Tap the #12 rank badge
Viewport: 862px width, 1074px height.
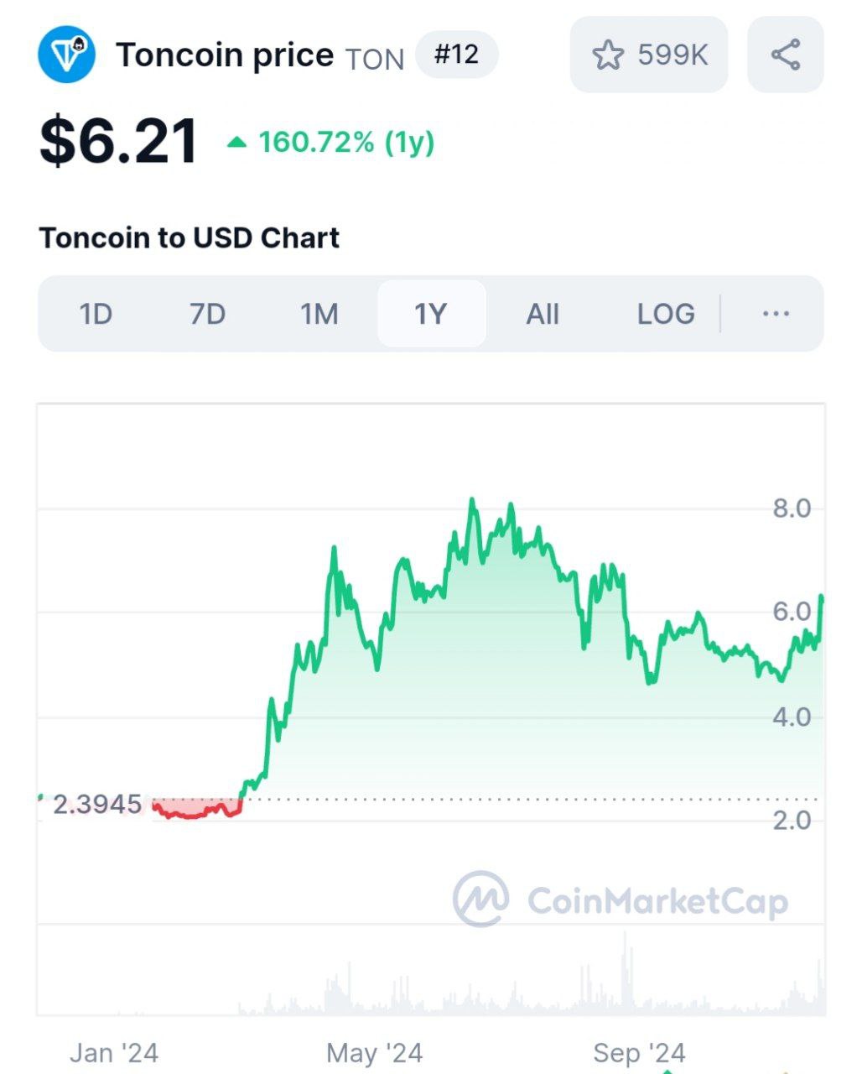(x=457, y=55)
